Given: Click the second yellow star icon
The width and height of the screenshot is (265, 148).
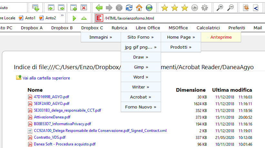Looking at the screenshot, I should tap(175, 8).
